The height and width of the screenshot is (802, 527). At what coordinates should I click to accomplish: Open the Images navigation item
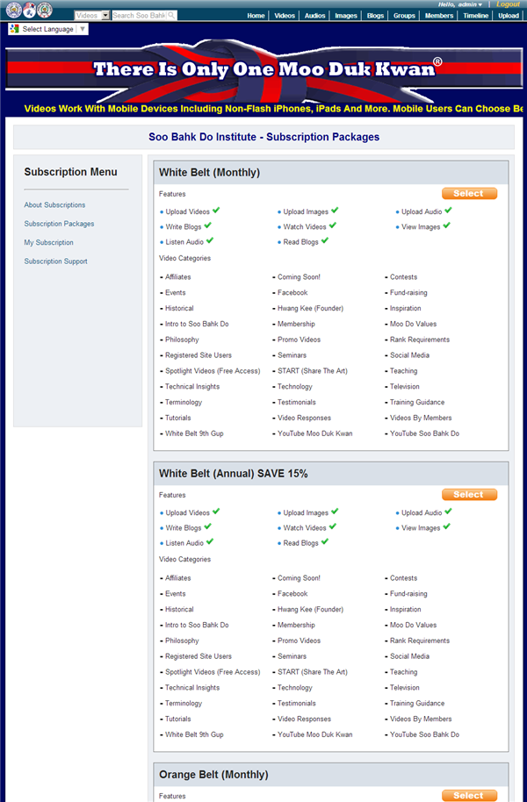346,15
